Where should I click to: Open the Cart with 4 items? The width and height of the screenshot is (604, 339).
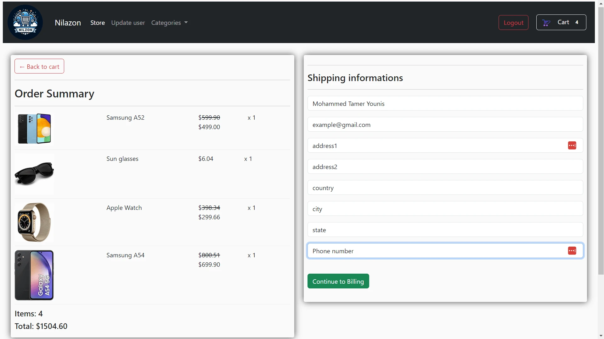561,22
